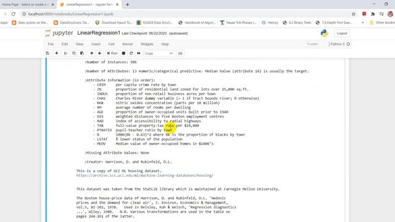Click the Last Checkpoint text
Viewport: 395px width, 222px height.
[x=144, y=33]
